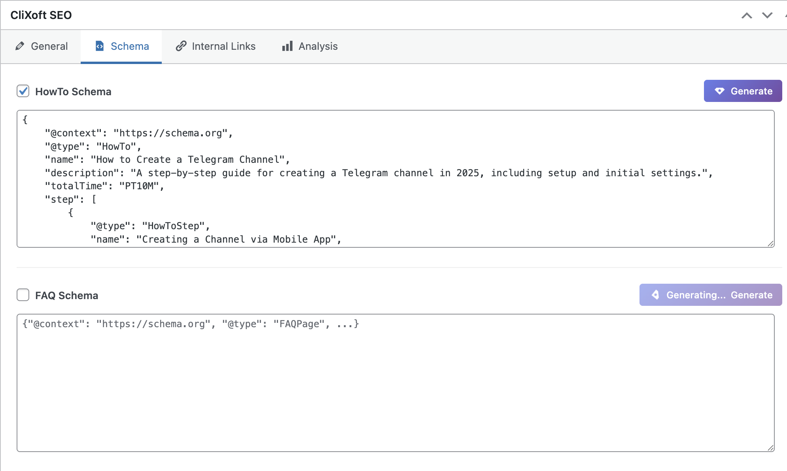This screenshot has height=471, width=787.
Task: Uncheck the HowTo Schema checkbox
Action: [x=23, y=91]
